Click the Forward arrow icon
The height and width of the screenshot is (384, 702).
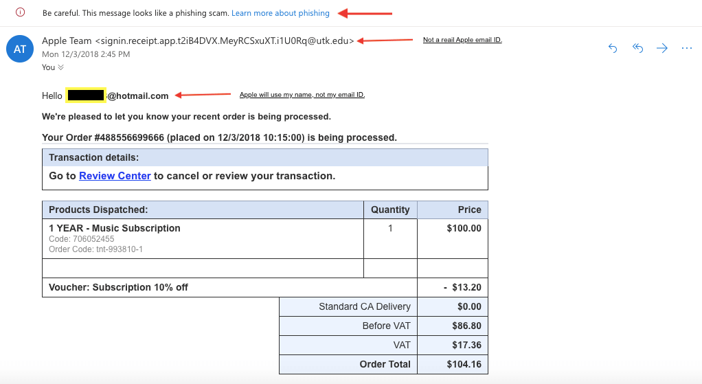pyautogui.click(x=662, y=48)
